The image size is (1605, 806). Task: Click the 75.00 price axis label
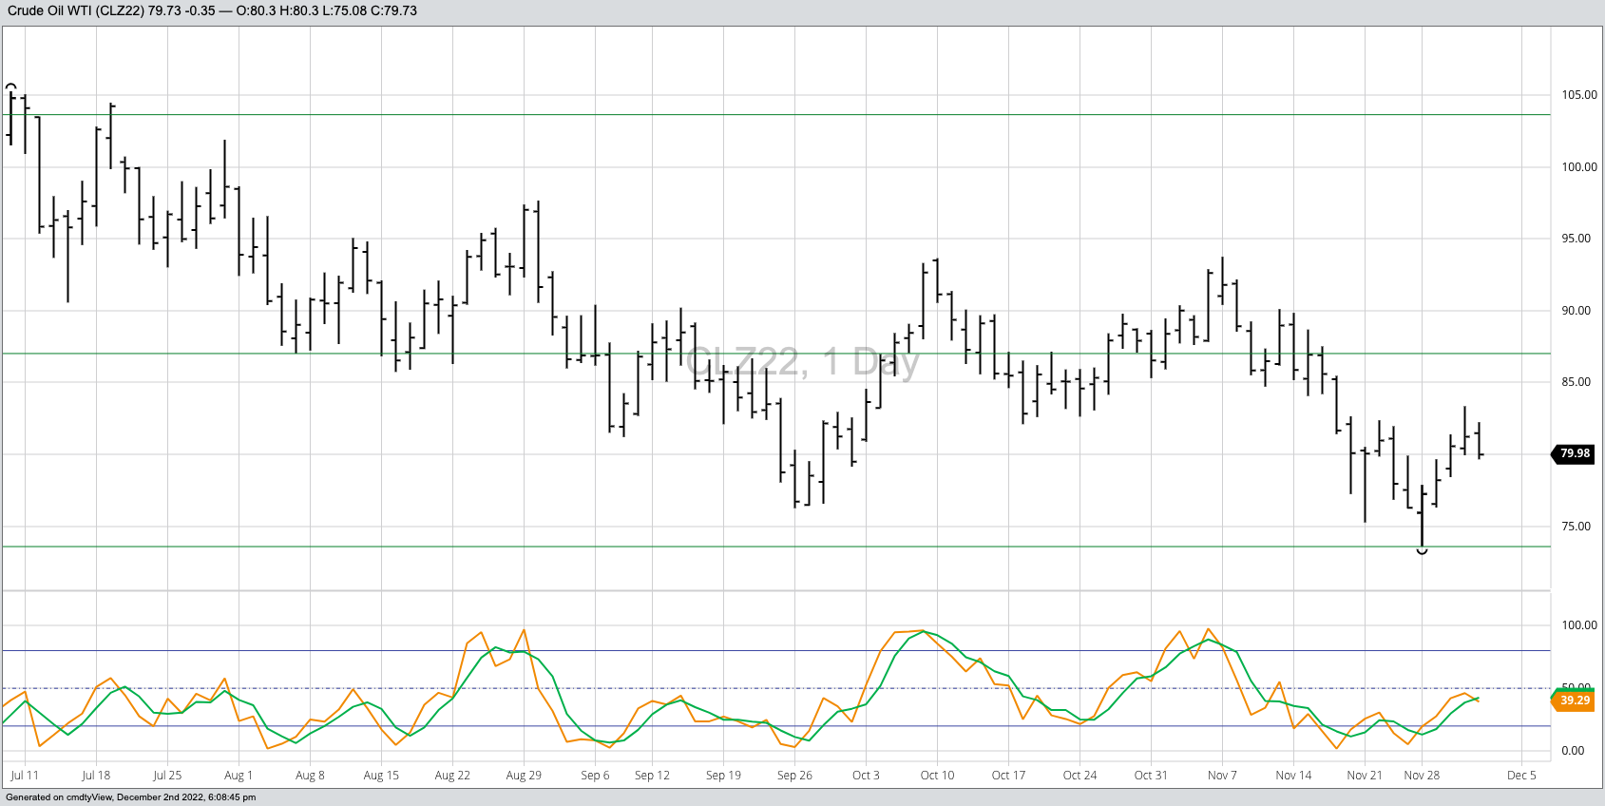[x=1576, y=527]
